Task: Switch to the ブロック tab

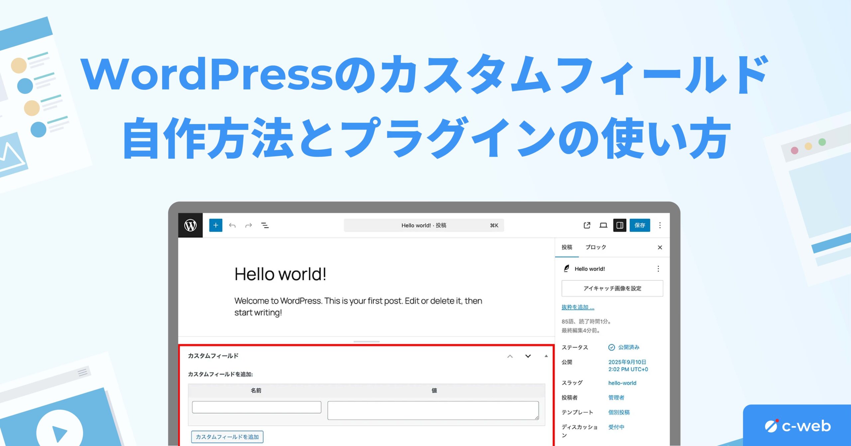Action: pyautogui.click(x=596, y=247)
